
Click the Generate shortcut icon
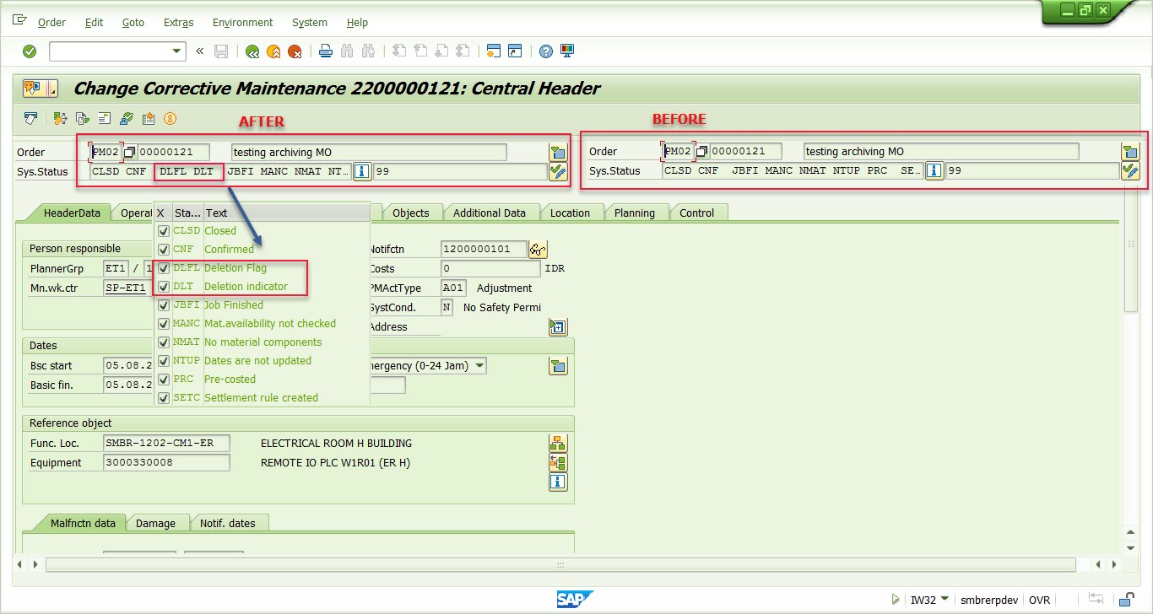pyautogui.click(x=514, y=51)
